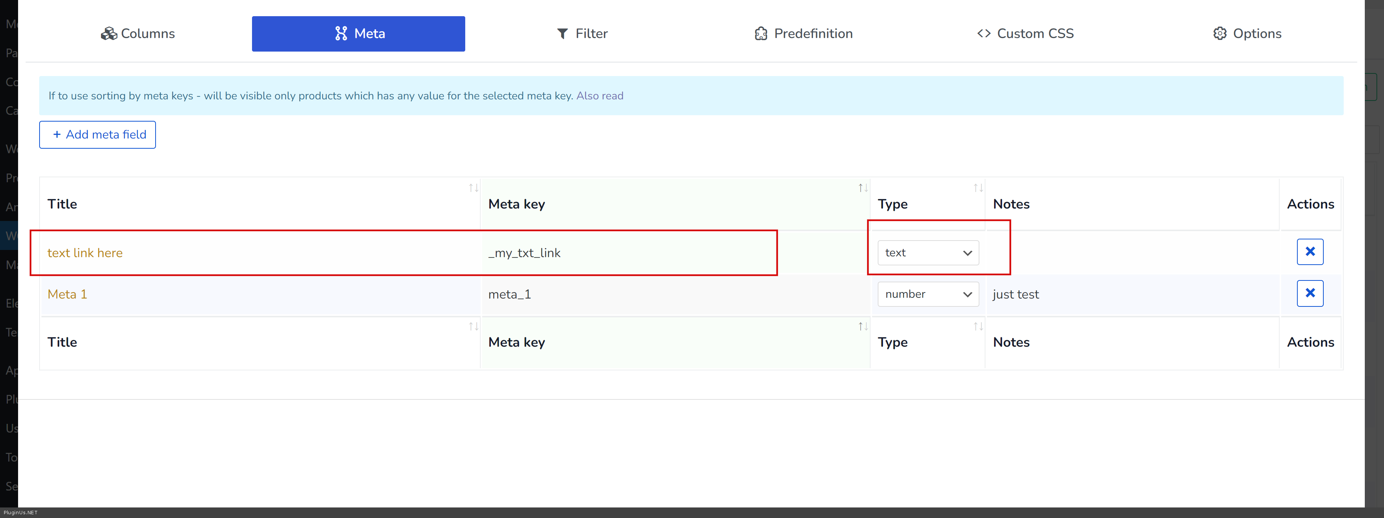Delete the 'text link here' meta row
Screen dimensions: 1384x518
coord(1309,252)
